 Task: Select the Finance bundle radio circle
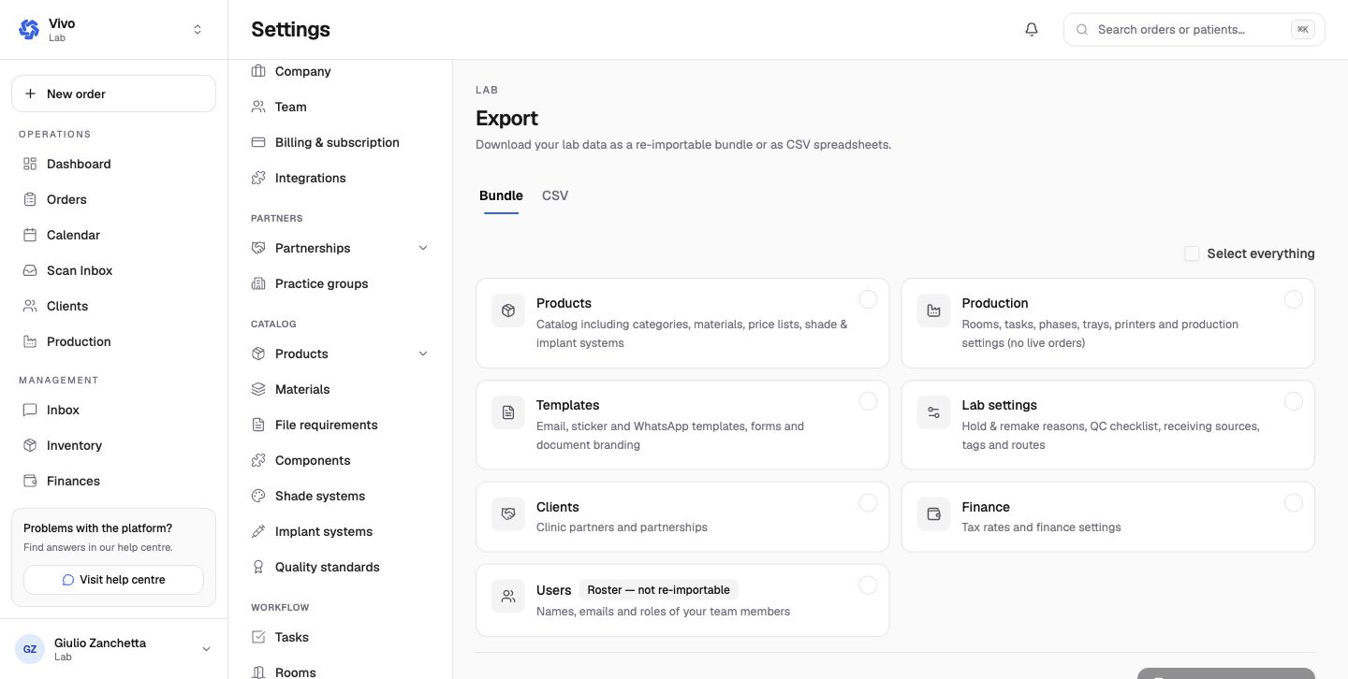coord(1293,503)
